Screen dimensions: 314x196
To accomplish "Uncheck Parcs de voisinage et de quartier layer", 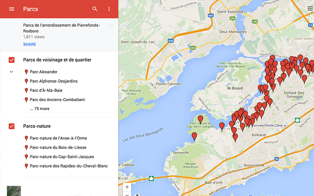I will [x=12, y=60].
